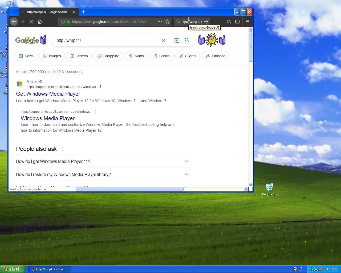Click the vertical scrollbar thumb
This screenshot has height=273, width=341.
[x=250, y=47]
